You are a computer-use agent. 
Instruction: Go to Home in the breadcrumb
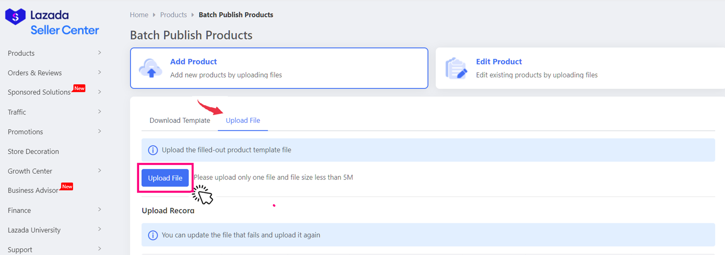139,15
